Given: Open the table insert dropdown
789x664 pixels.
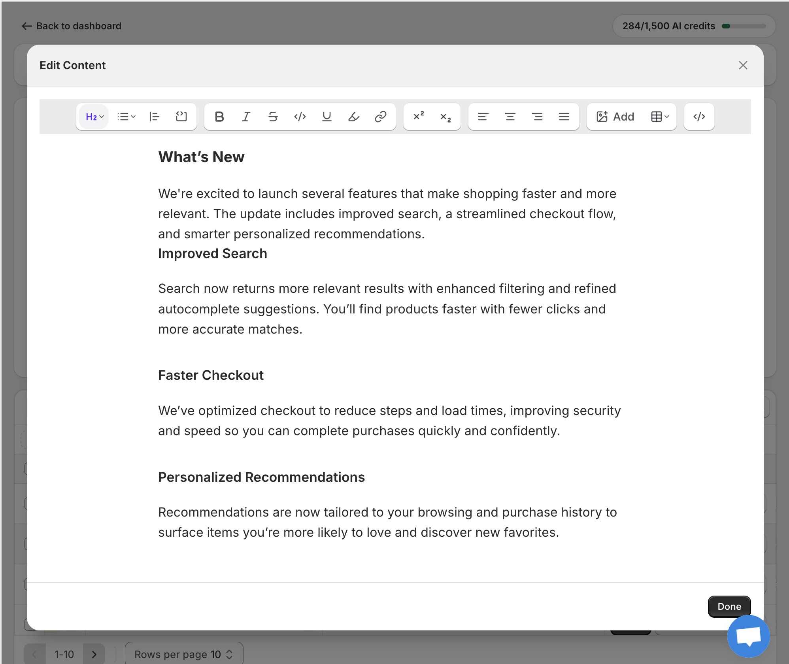Looking at the screenshot, I should click(x=660, y=117).
